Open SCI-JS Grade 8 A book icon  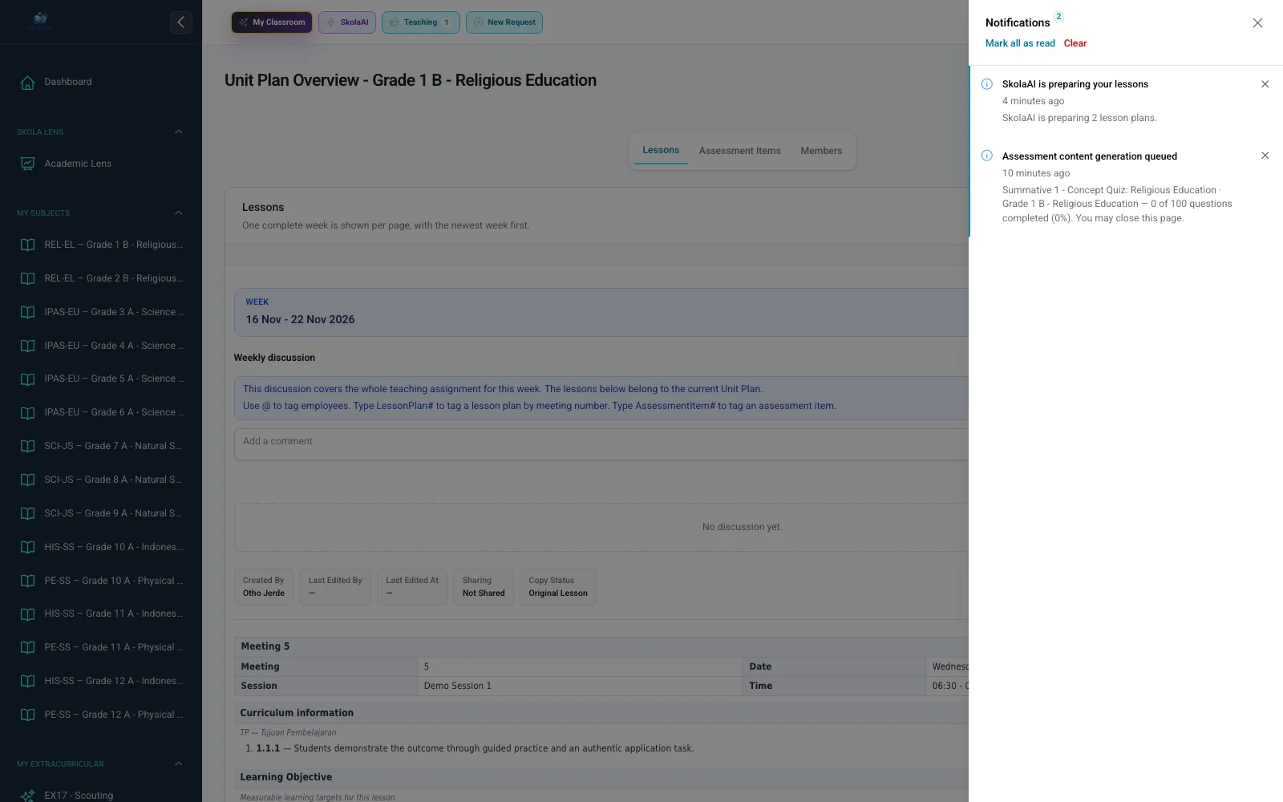click(27, 480)
